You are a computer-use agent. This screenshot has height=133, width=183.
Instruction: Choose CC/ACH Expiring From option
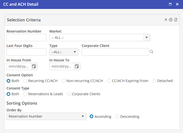tap(109, 81)
